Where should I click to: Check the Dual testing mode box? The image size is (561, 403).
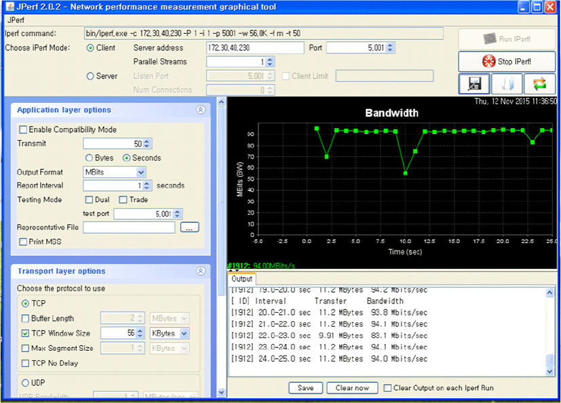[89, 200]
